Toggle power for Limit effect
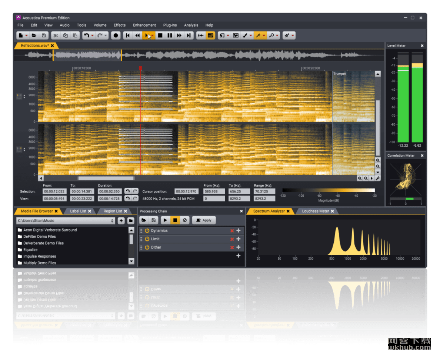 click(147, 239)
